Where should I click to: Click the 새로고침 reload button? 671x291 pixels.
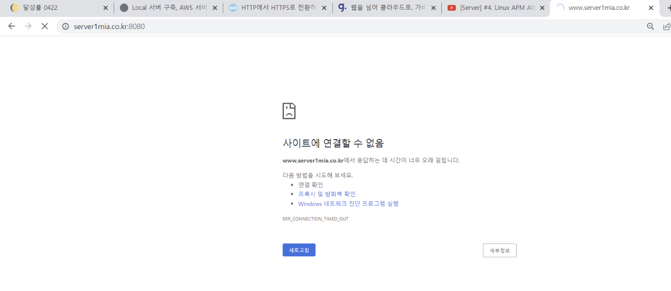click(x=299, y=250)
